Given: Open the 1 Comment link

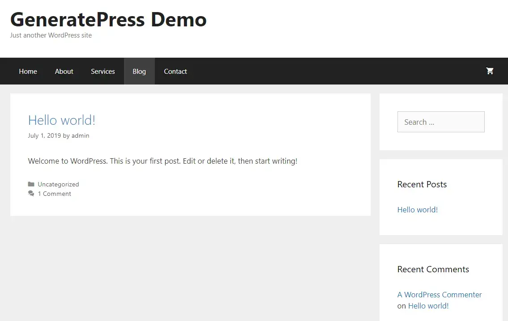Looking at the screenshot, I should coord(55,194).
